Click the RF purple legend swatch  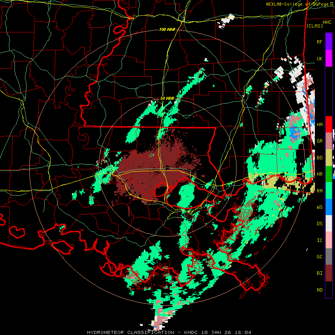pyautogui.click(x=329, y=42)
